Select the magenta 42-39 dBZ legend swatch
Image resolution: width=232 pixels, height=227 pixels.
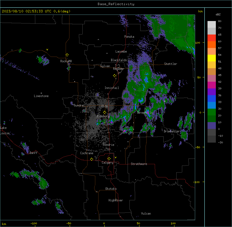[212, 85]
